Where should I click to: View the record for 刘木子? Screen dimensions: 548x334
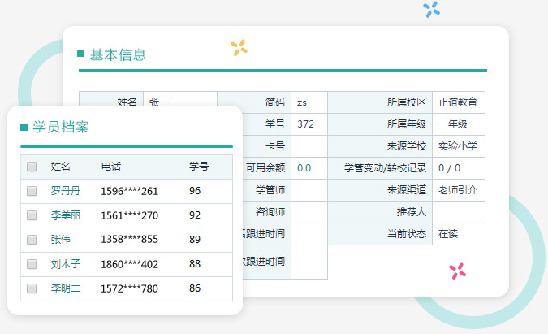point(66,264)
